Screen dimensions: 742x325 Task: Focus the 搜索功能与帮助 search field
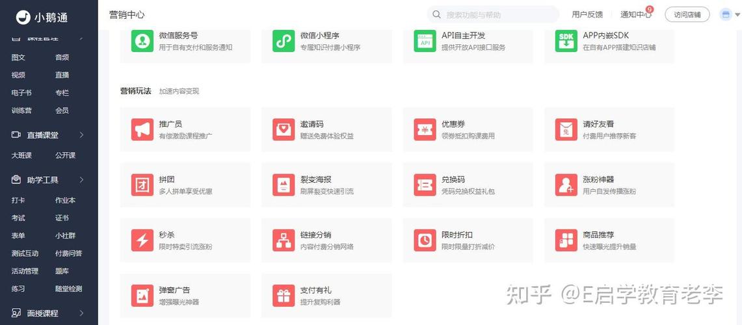(x=493, y=15)
